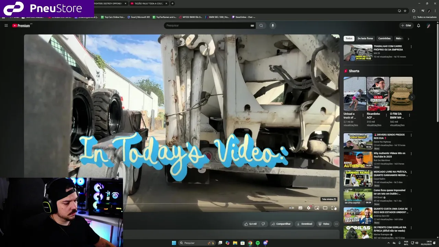This screenshot has height=247, width=439.
Task: Show more Shorts with right arrow
Action: point(412,97)
